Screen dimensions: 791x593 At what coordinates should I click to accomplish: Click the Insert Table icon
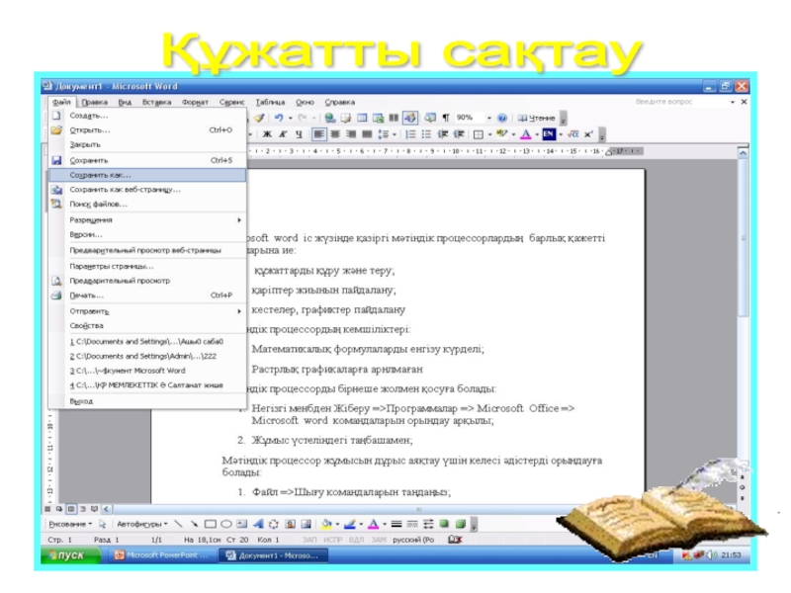[x=362, y=118]
